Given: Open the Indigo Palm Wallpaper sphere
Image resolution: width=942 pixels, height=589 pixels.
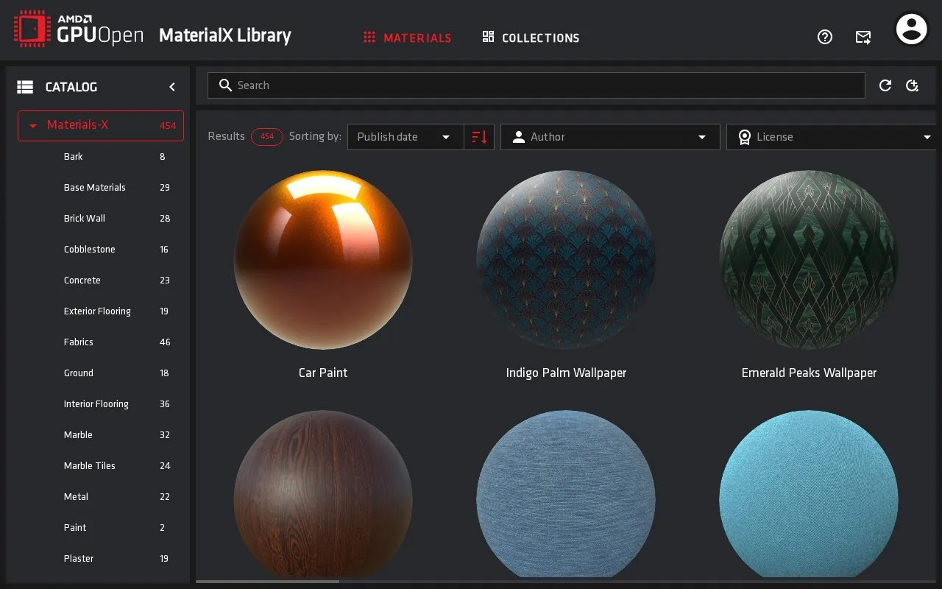Looking at the screenshot, I should click(566, 260).
